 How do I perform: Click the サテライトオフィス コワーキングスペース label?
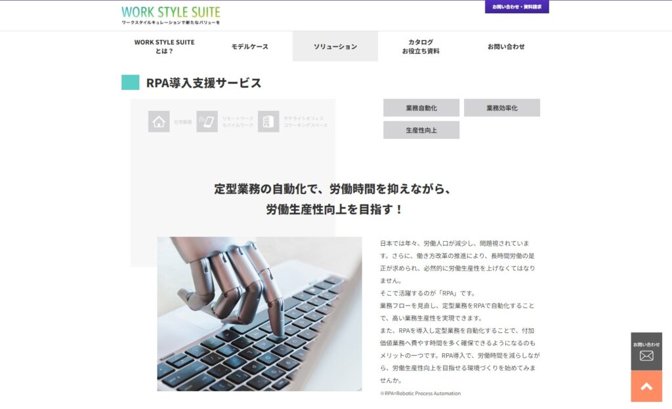coord(305,121)
